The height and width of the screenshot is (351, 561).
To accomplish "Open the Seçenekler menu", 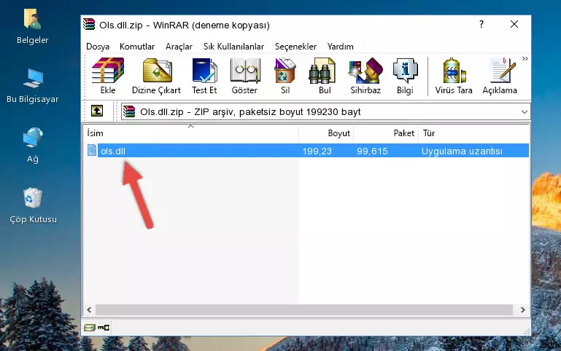I will coord(295,47).
